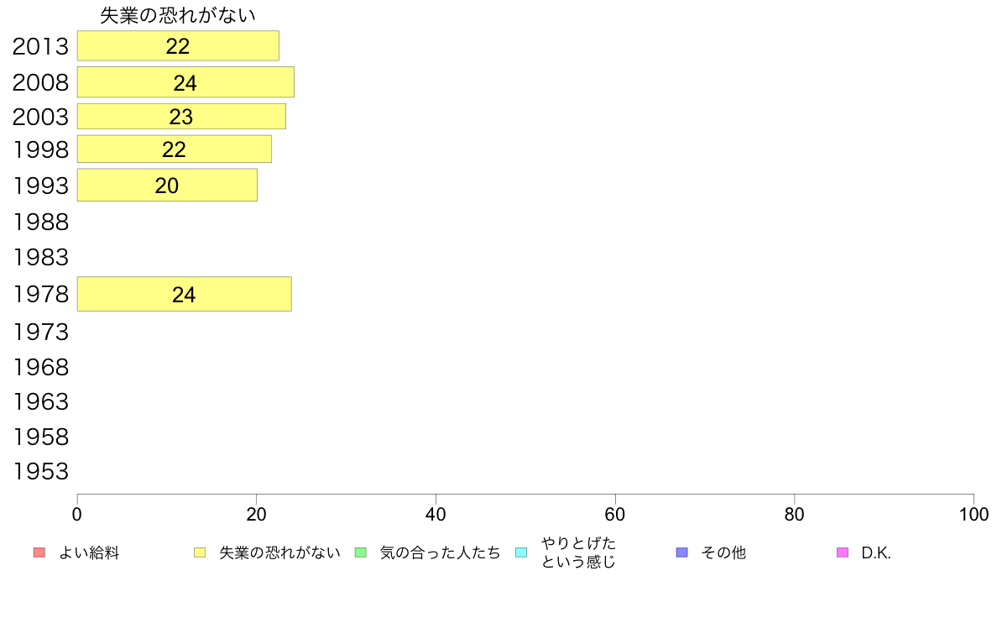997x618 pixels.
Task: Click the 100 tick on x-axis
Action: tap(974, 514)
